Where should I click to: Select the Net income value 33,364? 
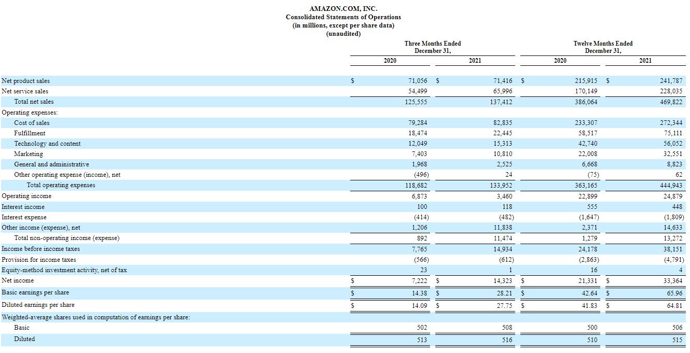click(x=672, y=281)
